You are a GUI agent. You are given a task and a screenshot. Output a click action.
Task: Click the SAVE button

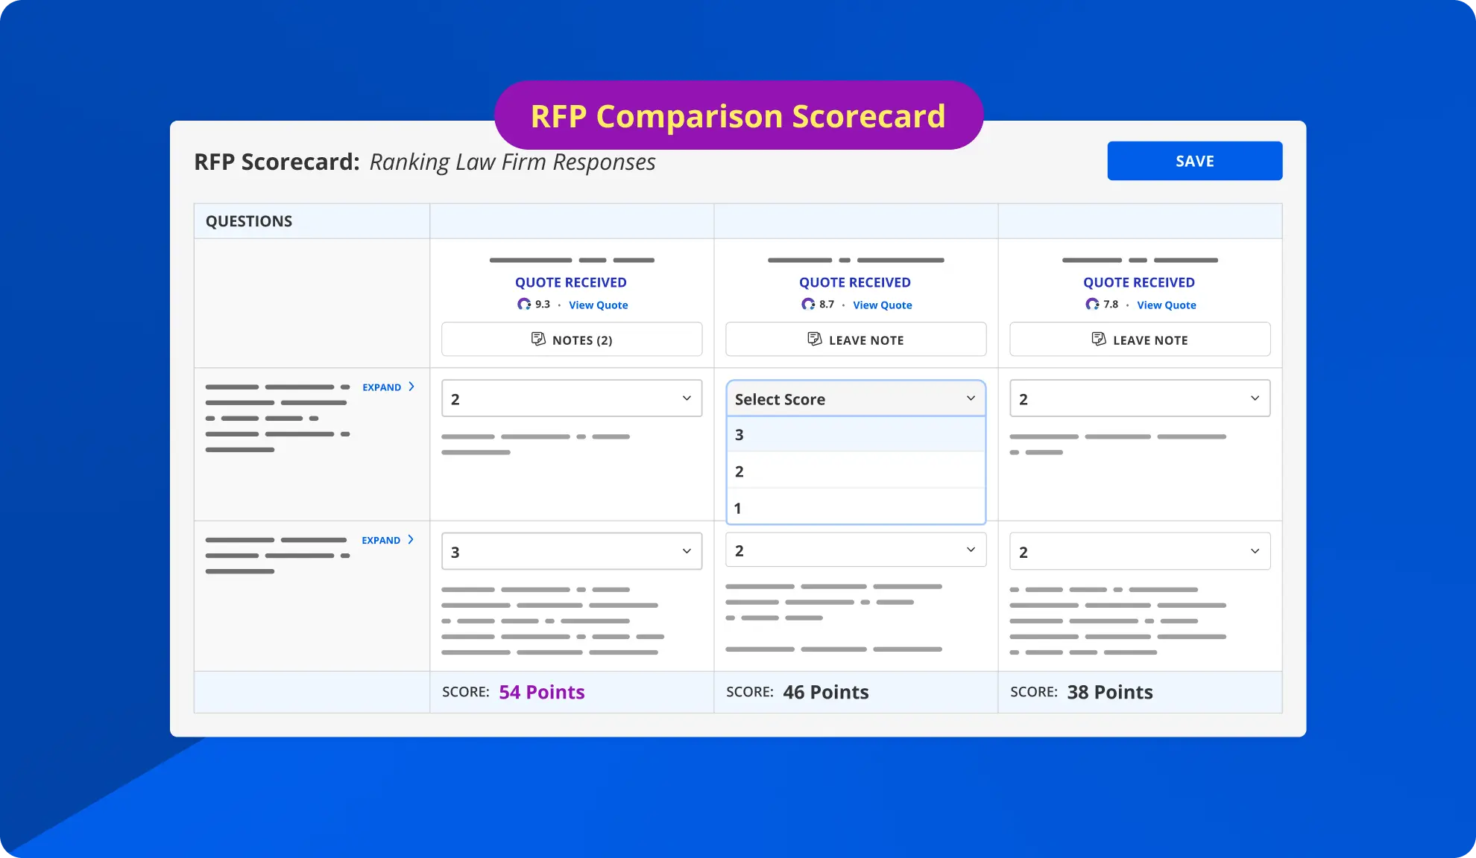pyautogui.click(x=1194, y=160)
